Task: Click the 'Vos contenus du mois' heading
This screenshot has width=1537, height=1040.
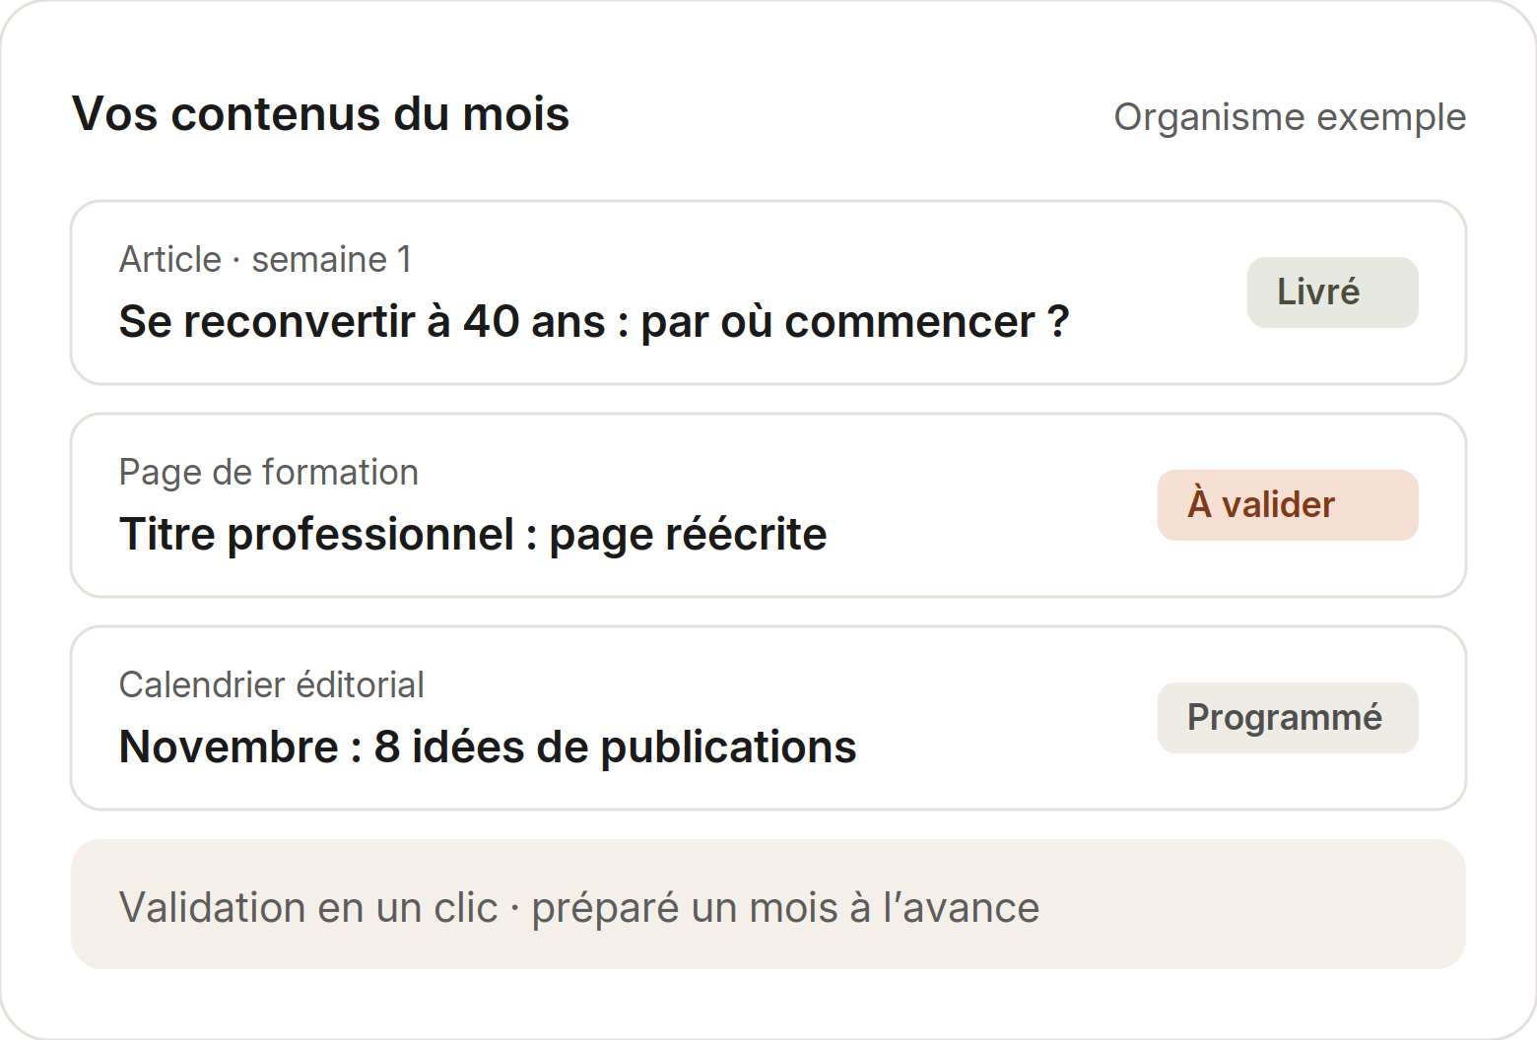Action: 320,113
